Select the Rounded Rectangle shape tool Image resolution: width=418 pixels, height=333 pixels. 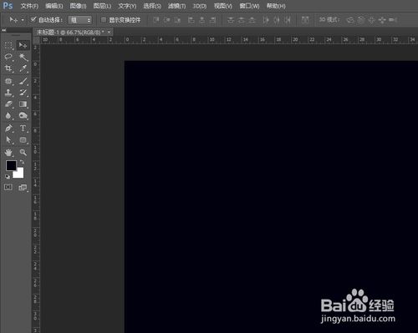pyautogui.click(x=23, y=139)
